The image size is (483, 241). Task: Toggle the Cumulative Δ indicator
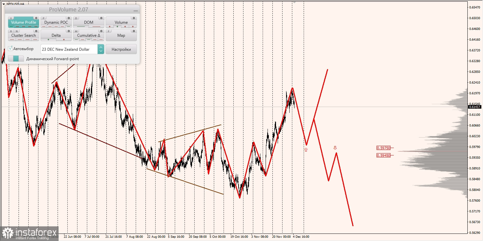[x=89, y=35]
